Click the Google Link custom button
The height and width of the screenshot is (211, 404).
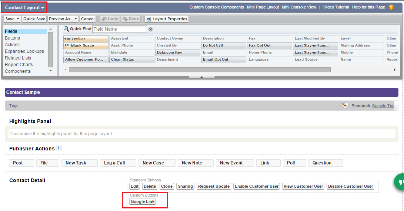[x=143, y=201]
